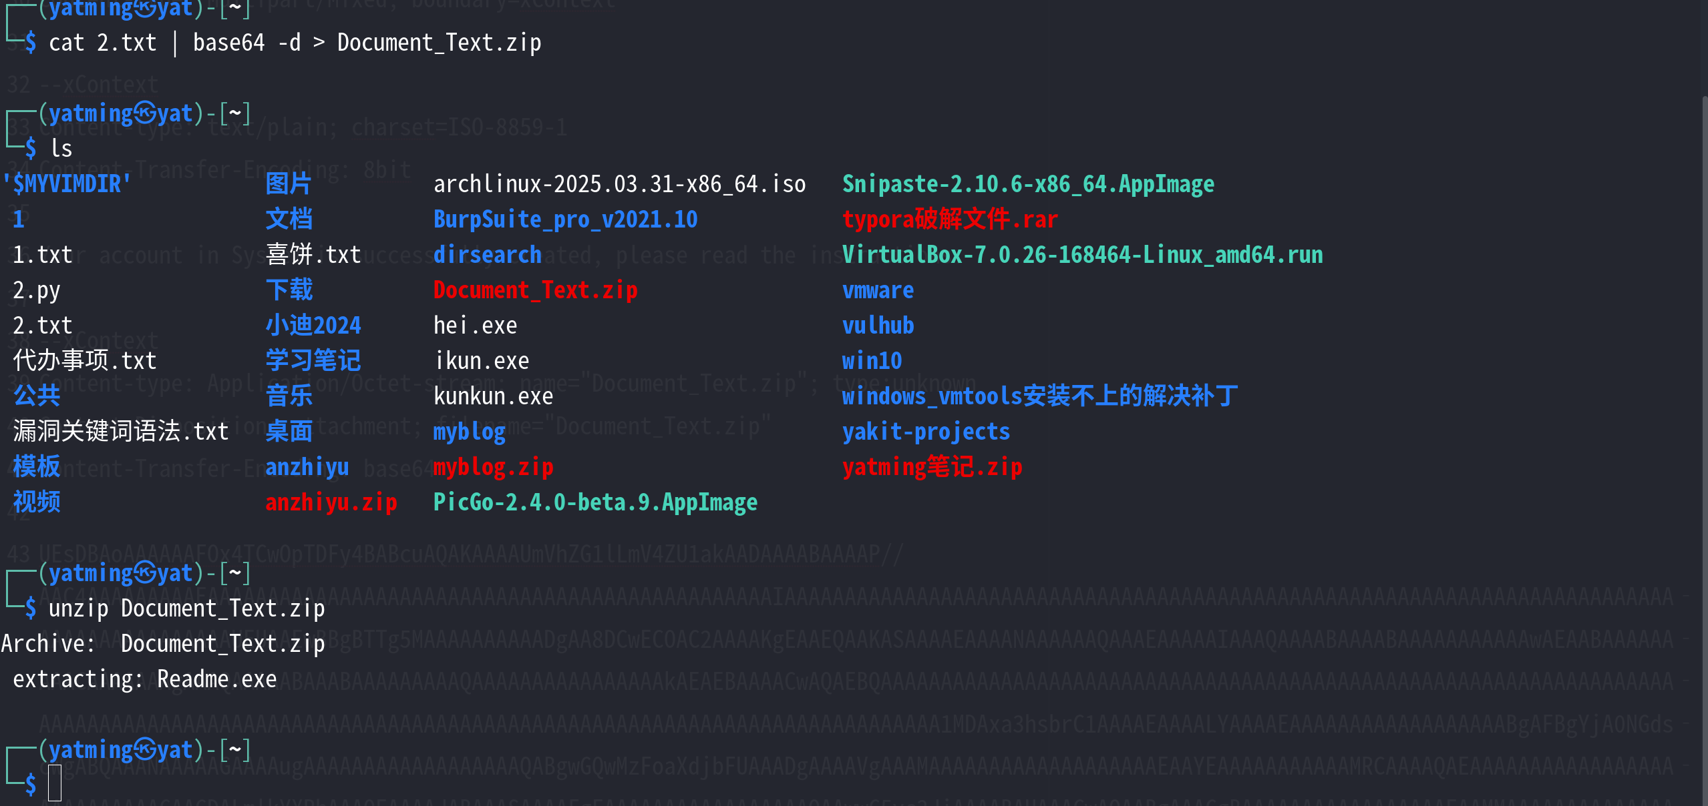Click the myblog.zip archive name
The width and height of the screenshot is (1708, 806).
click(x=493, y=467)
